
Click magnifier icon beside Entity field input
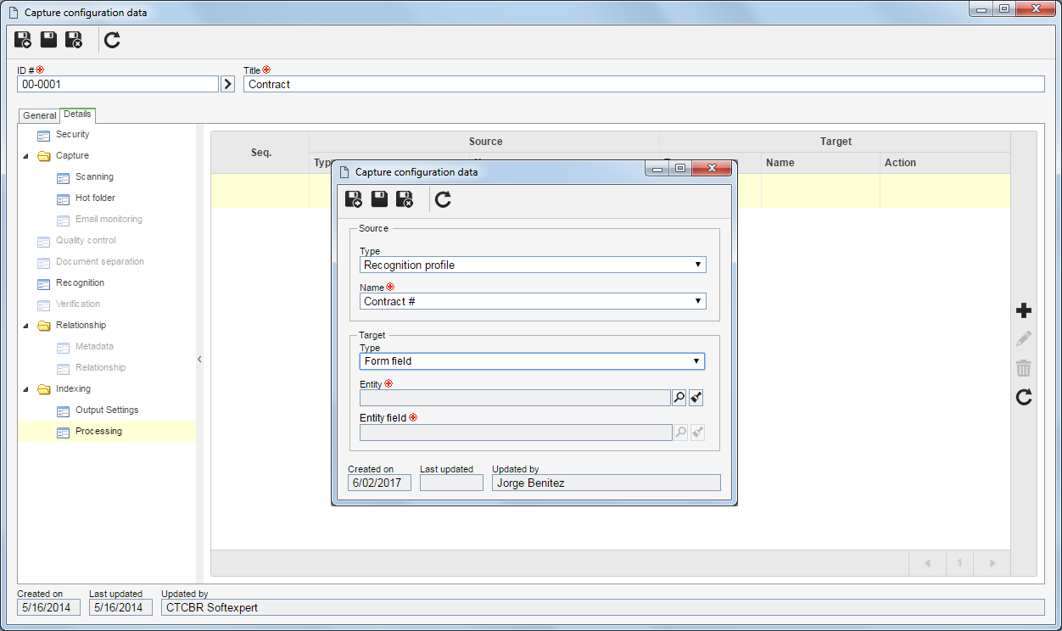680,433
